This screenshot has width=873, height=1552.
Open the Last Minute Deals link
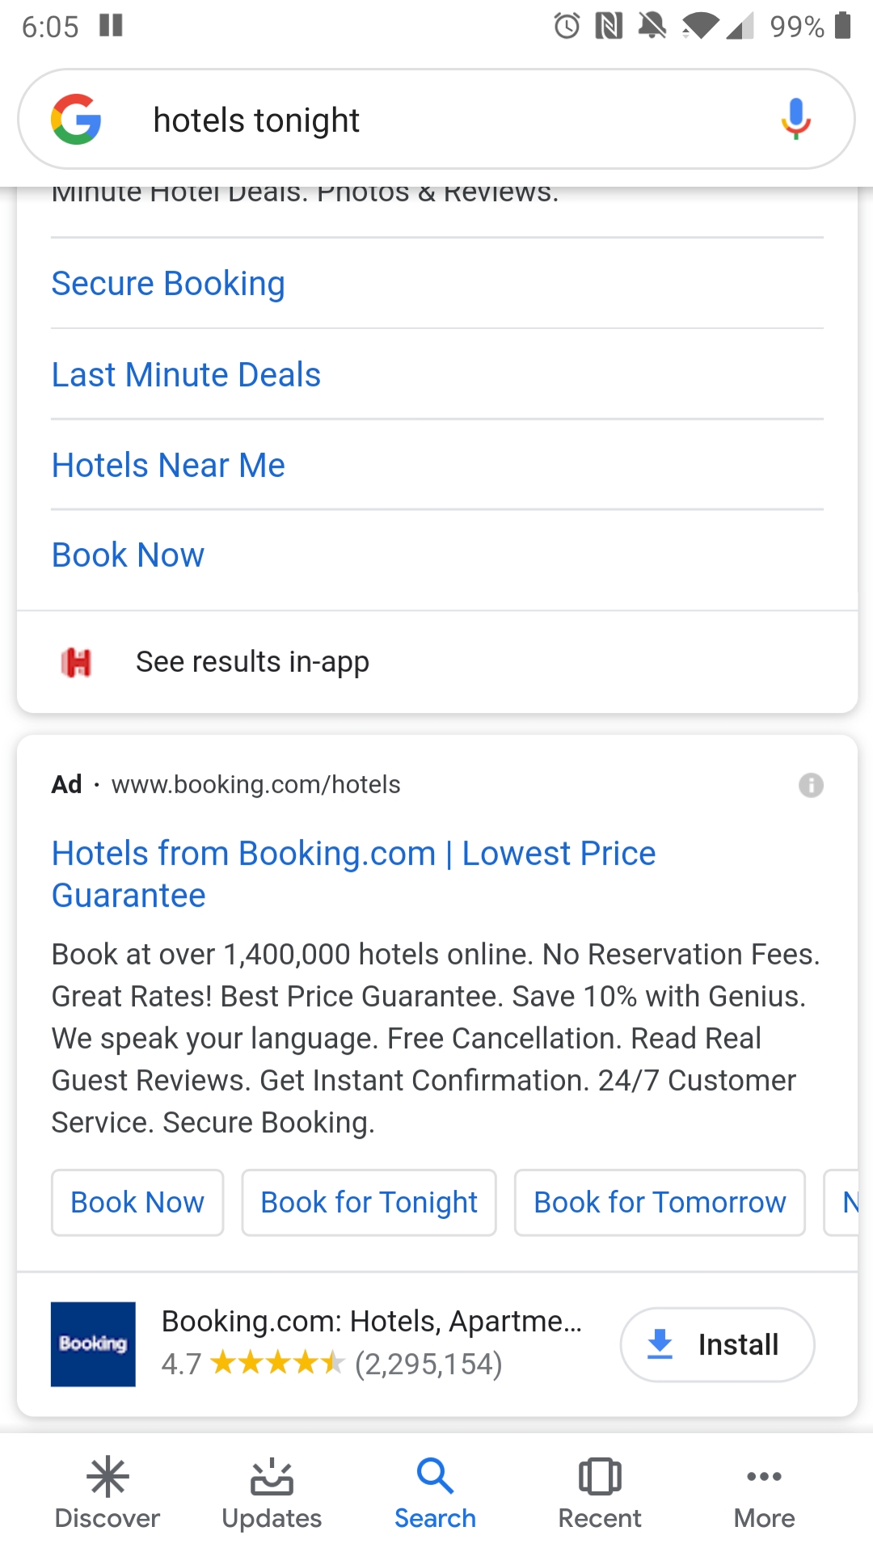(186, 375)
